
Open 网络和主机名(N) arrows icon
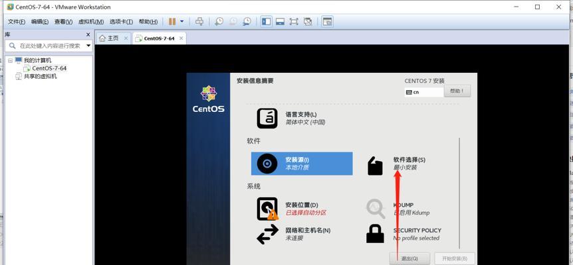[267, 234]
